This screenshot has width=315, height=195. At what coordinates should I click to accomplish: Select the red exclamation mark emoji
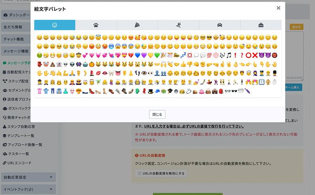tap(235, 55)
